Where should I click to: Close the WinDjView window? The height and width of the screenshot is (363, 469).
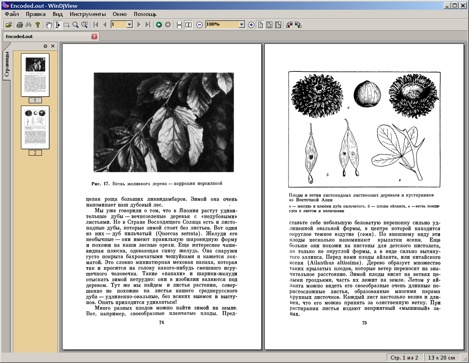point(463,5)
